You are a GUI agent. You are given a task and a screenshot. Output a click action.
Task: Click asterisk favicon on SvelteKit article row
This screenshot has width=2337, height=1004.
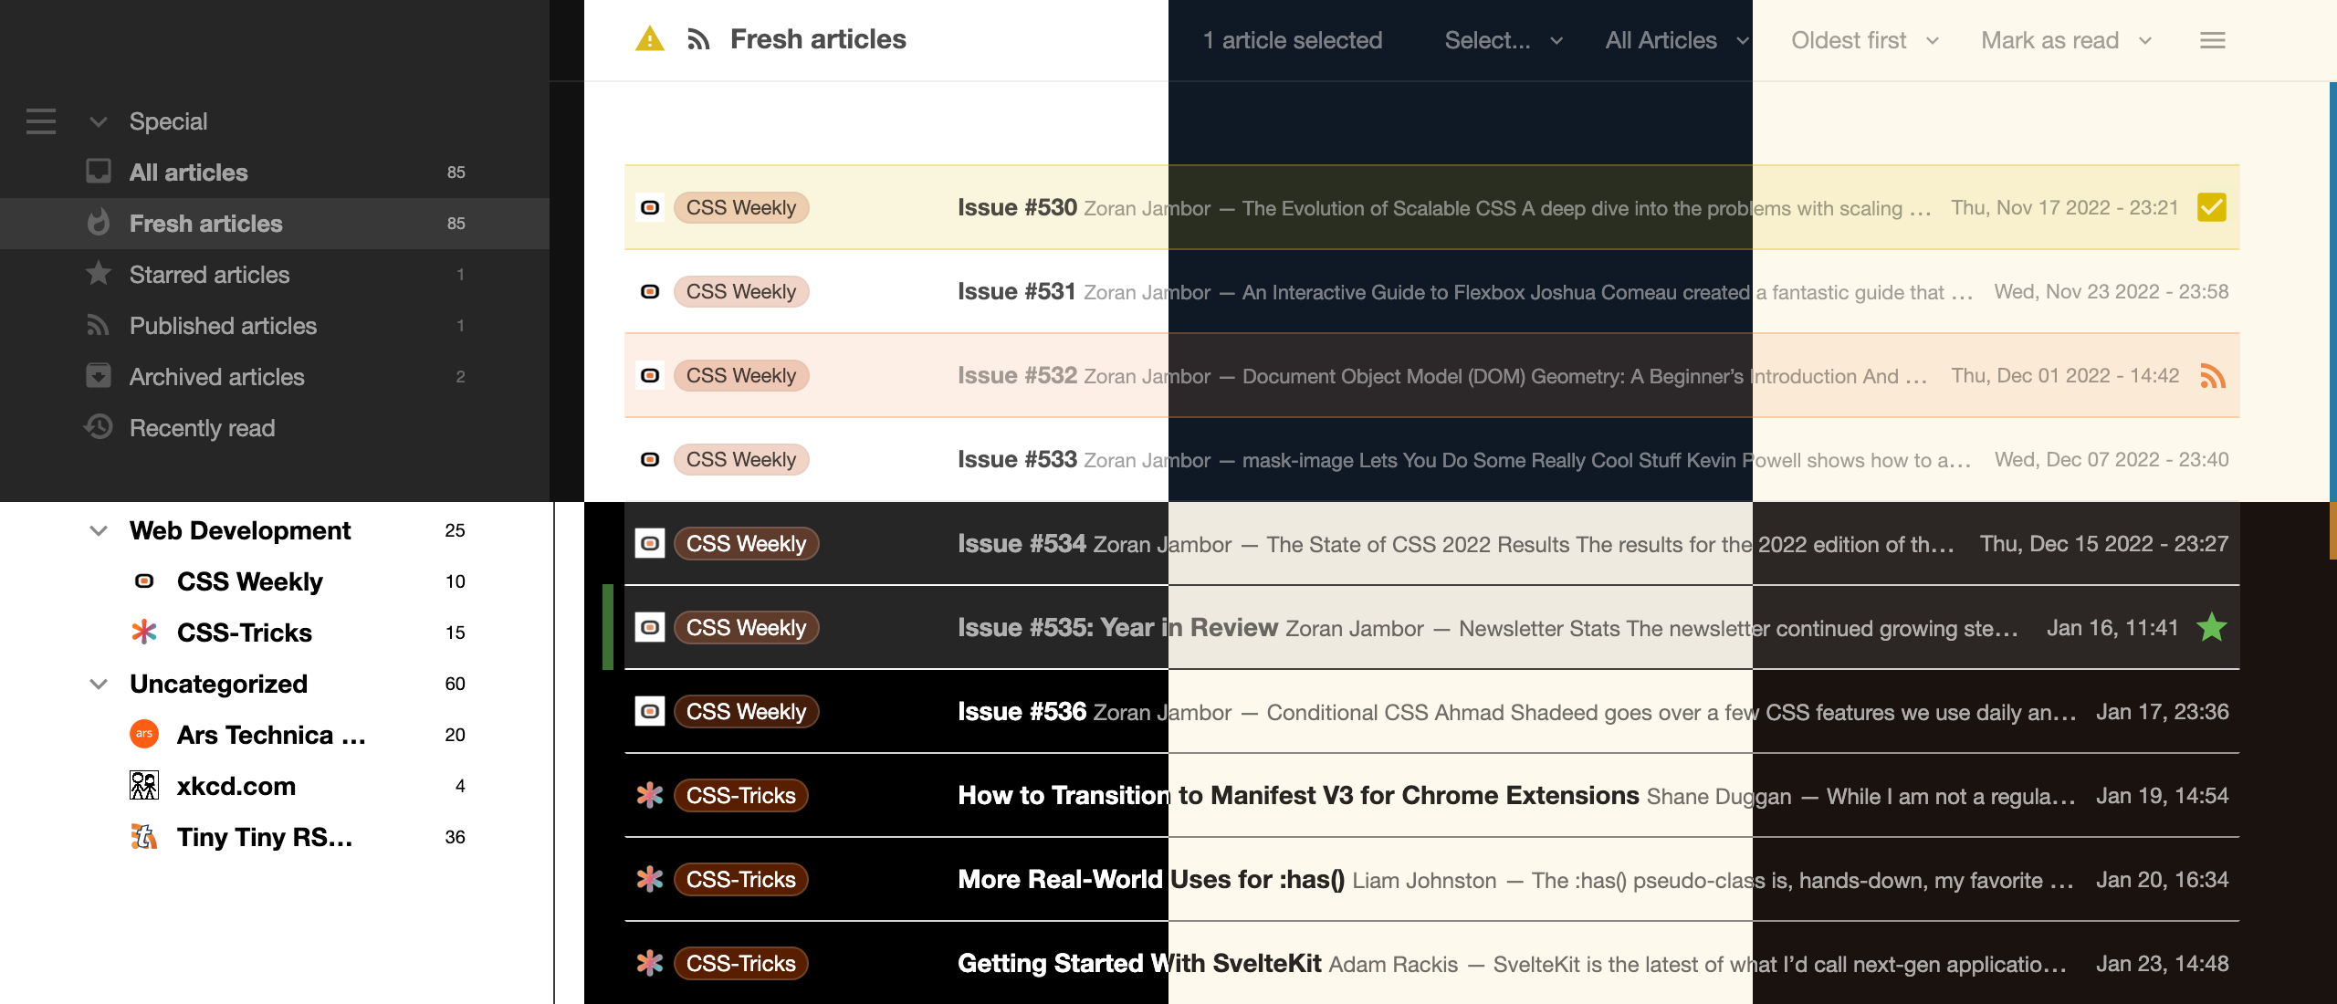[x=650, y=963]
